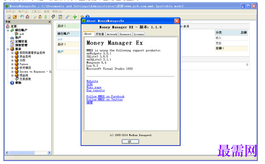Click the new database file toolbar icon
The image size is (265, 164).
coord(9,17)
